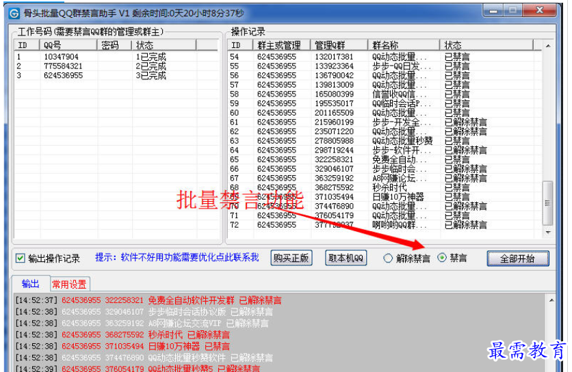The height and width of the screenshot is (372, 572).
Task: Select account row with QQ 10347904
Action: [x=116, y=57]
